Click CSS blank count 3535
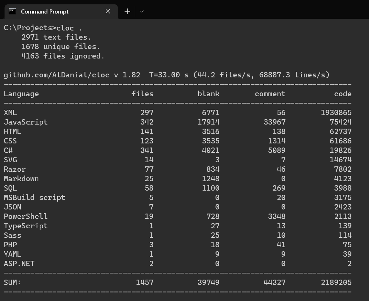369x301 pixels. 211,141
